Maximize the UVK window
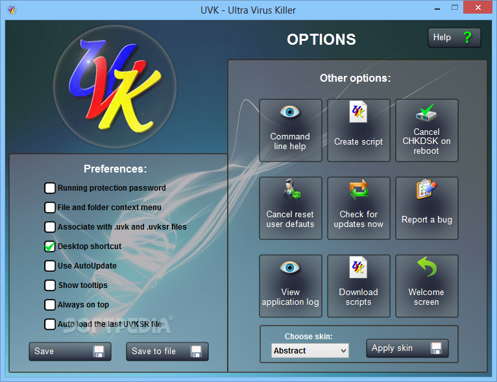 coord(455,7)
